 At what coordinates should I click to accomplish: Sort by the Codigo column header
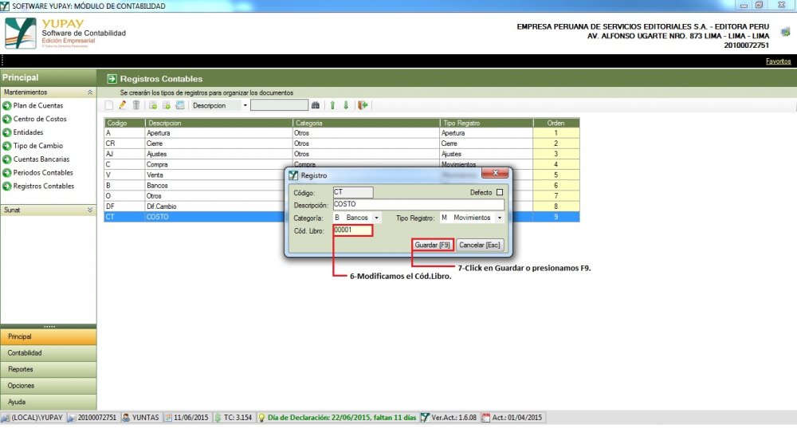[124, 123]
